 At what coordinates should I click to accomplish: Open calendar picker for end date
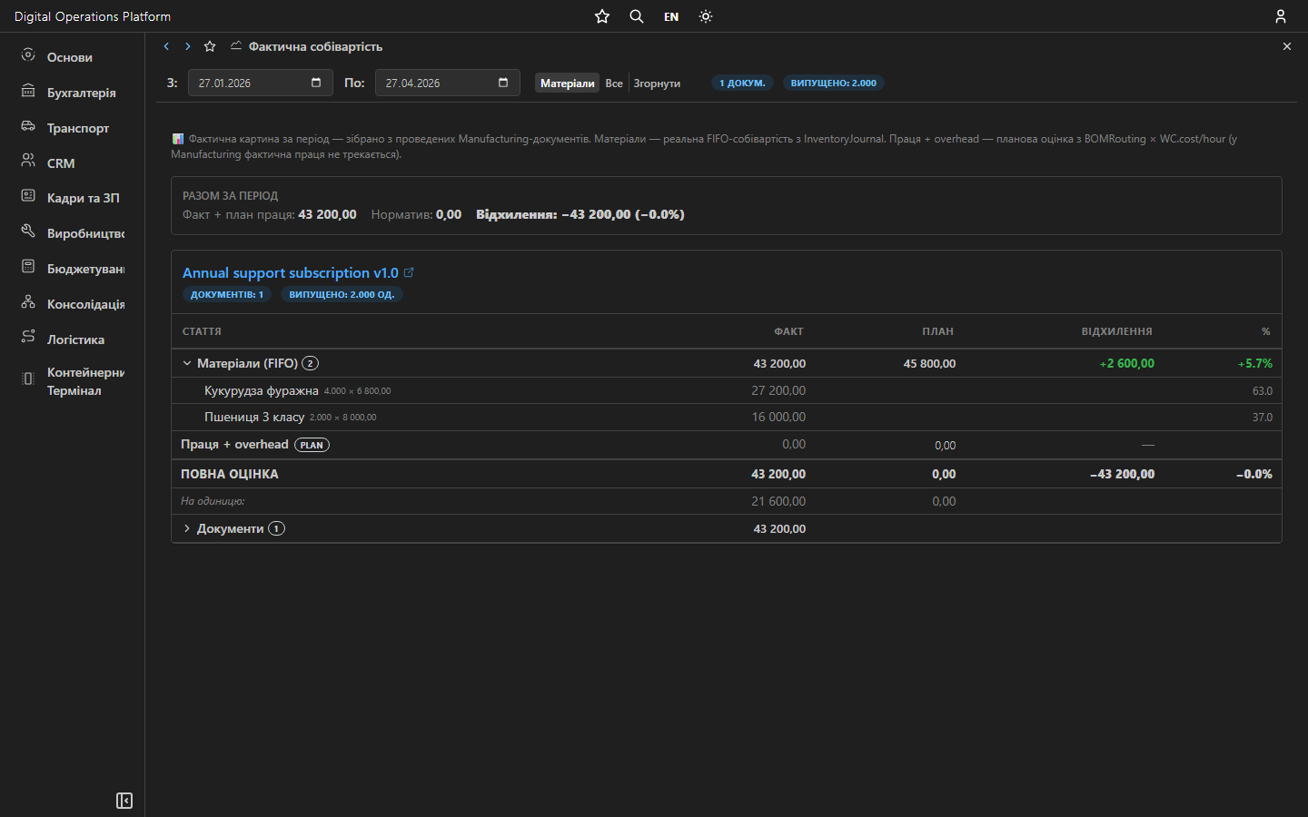point(503,83)
